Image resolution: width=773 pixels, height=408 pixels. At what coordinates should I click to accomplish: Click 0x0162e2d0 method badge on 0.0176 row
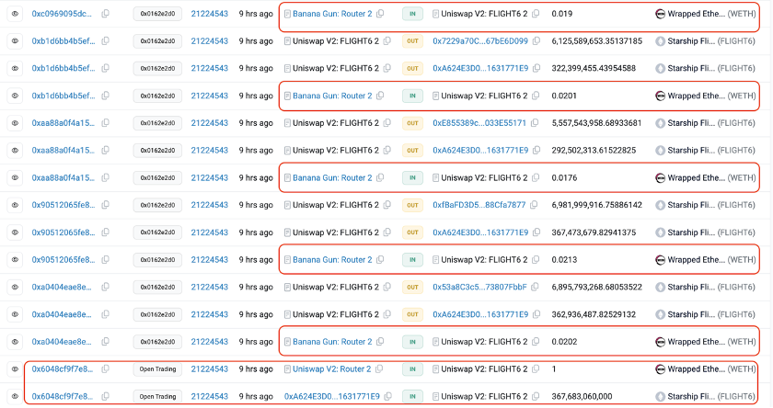coord(157,177)
